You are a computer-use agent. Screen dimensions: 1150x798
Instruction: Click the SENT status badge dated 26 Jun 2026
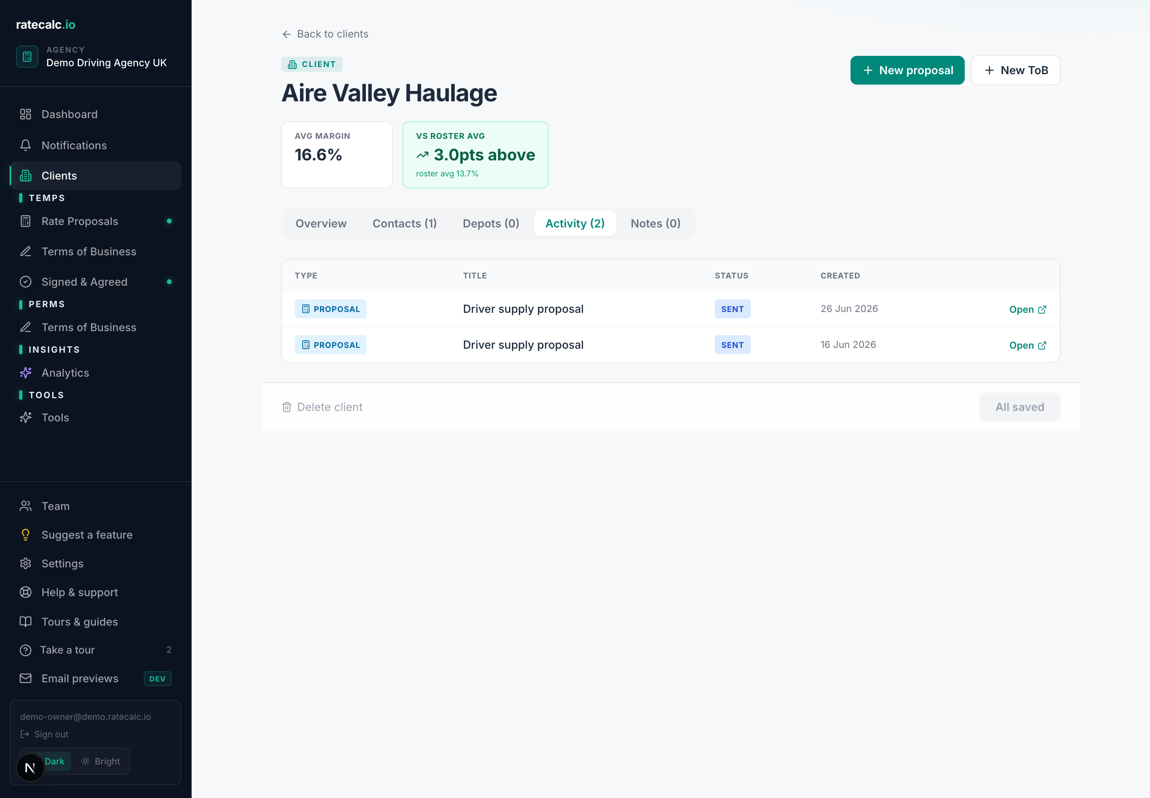point(732,309)
